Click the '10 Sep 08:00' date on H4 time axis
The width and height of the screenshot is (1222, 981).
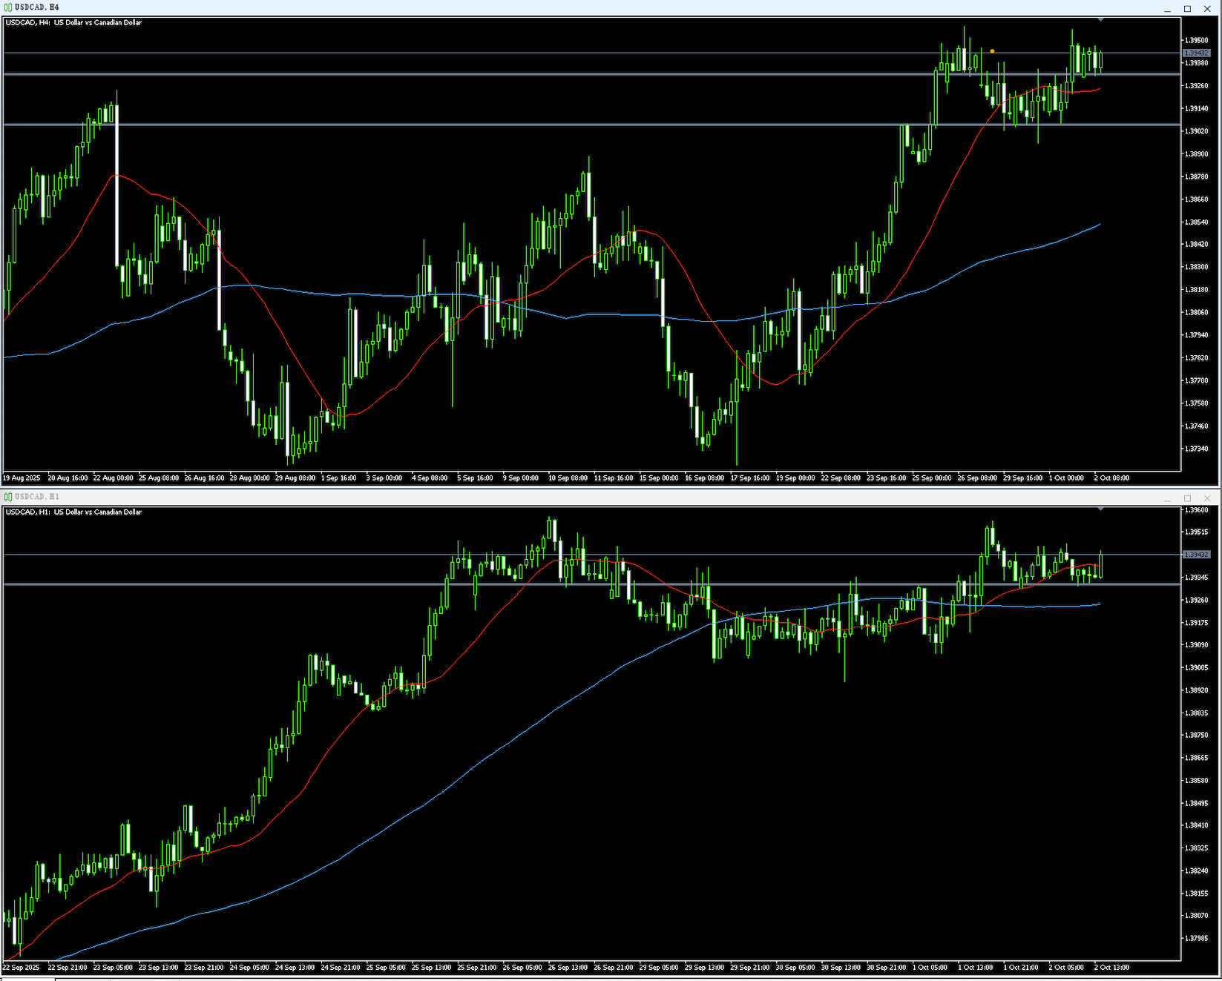(568, 478)
